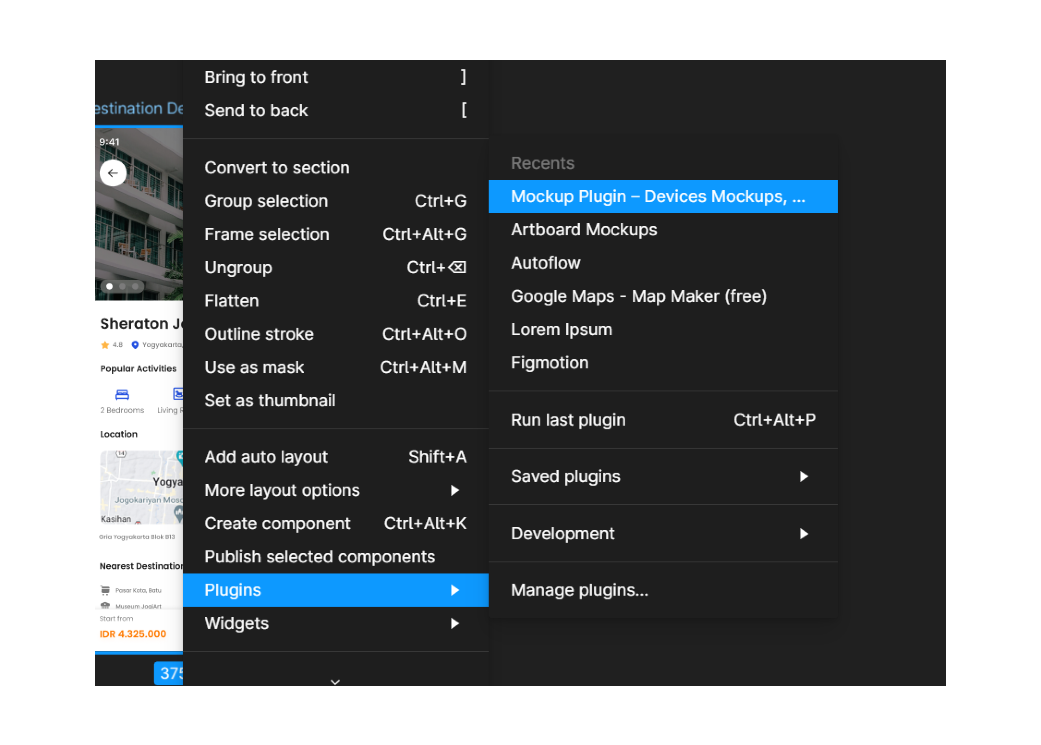
Task: Choose Publish selected components
Action: pyautogui.click(x=335, y=556)
